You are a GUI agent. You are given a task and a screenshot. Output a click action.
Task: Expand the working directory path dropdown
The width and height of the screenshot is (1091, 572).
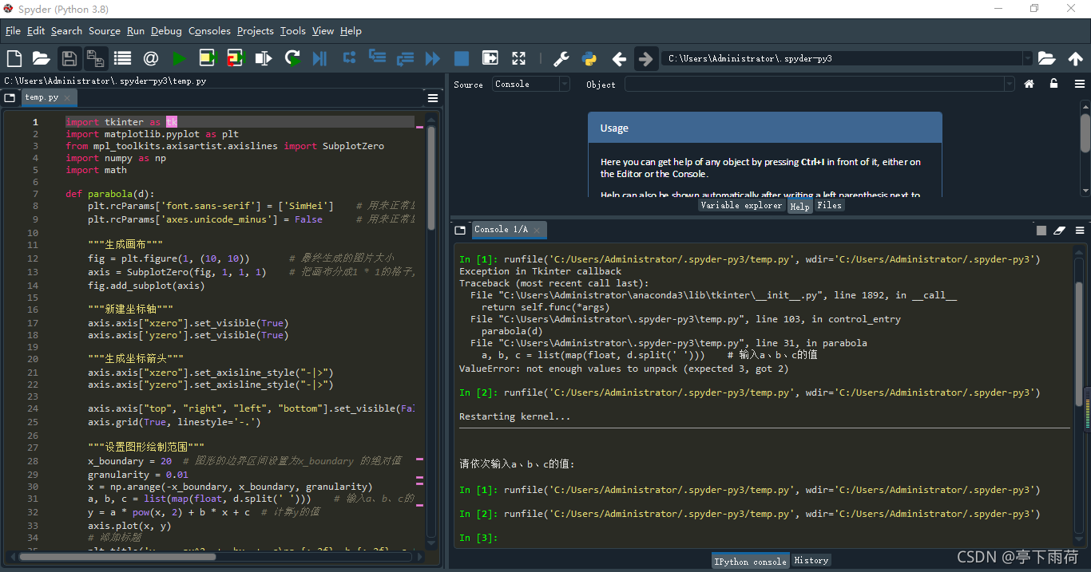coord(1027,58)
